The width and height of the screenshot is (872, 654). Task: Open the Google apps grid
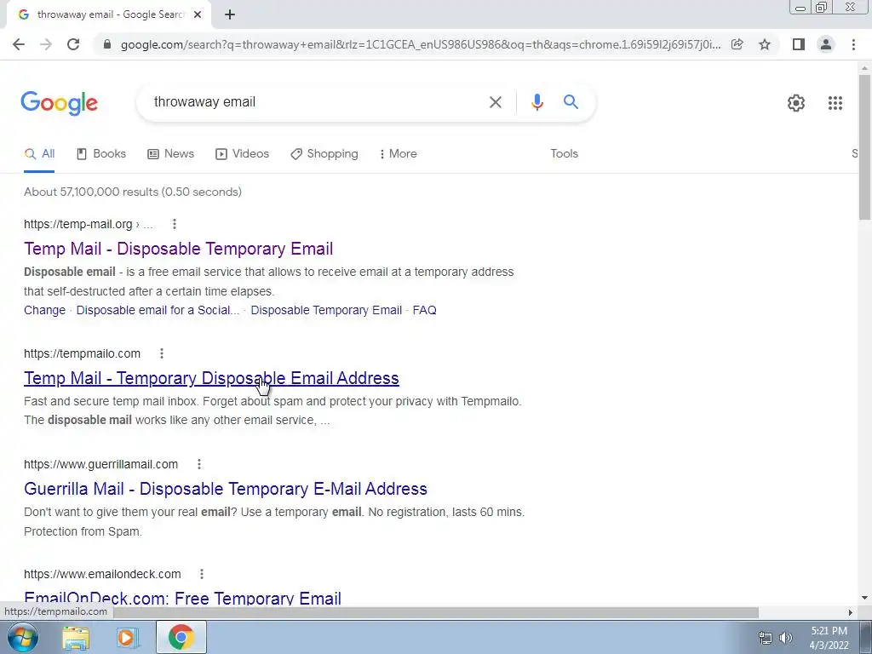pyautogui.click(x=835, y=103)
